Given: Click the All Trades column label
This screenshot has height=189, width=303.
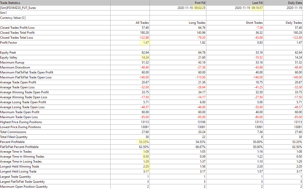Looking at the screenshot, I should pyautogui.click(x=142, y=23).
